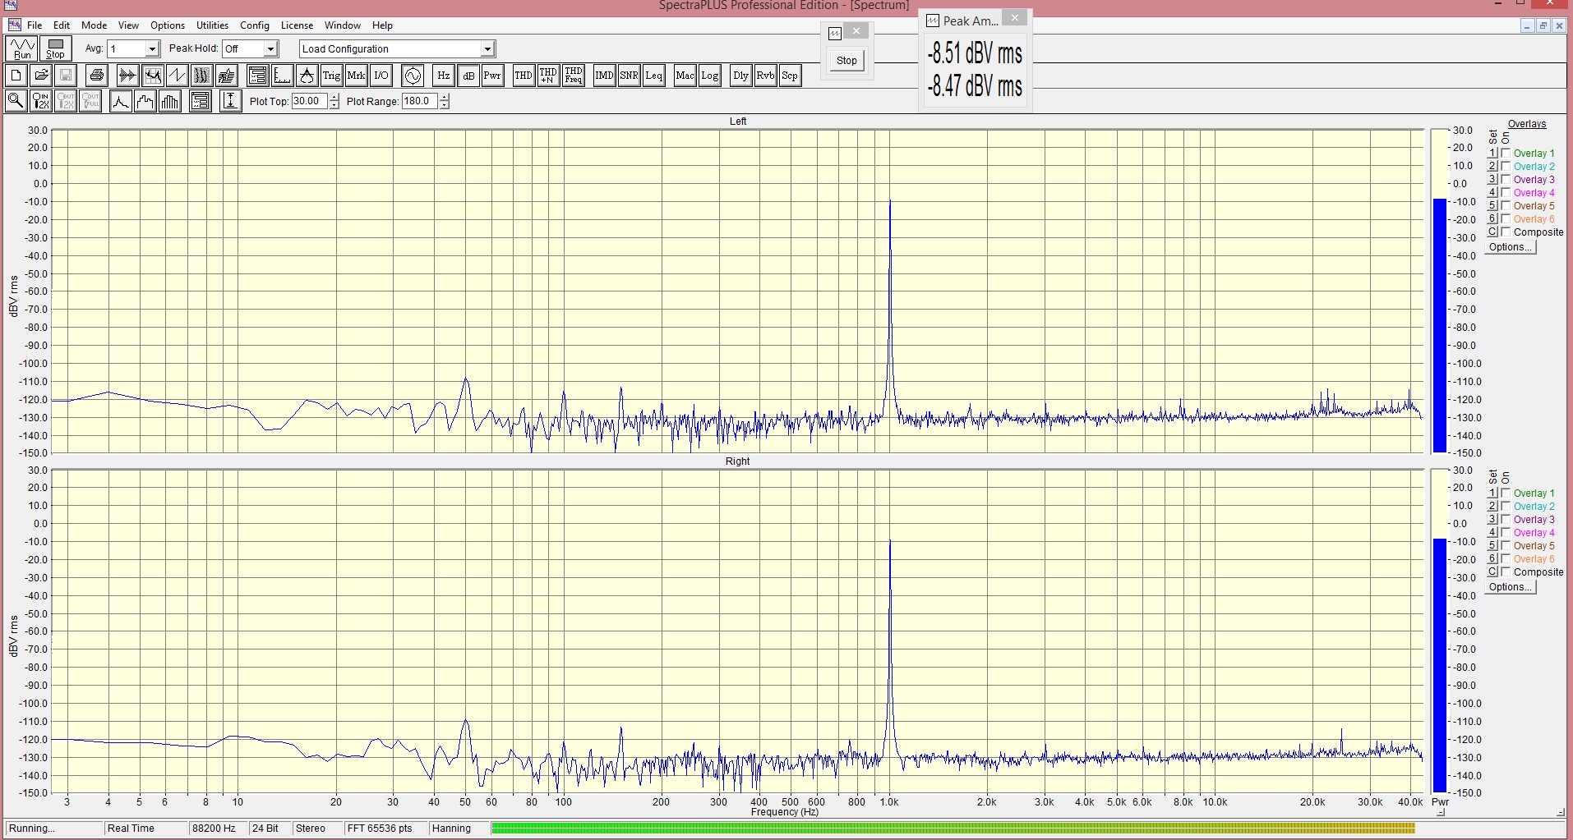This screenshot has height=840, width=1573.
Task: Open the Utilities menu
Action: click(x=212, y=25)
